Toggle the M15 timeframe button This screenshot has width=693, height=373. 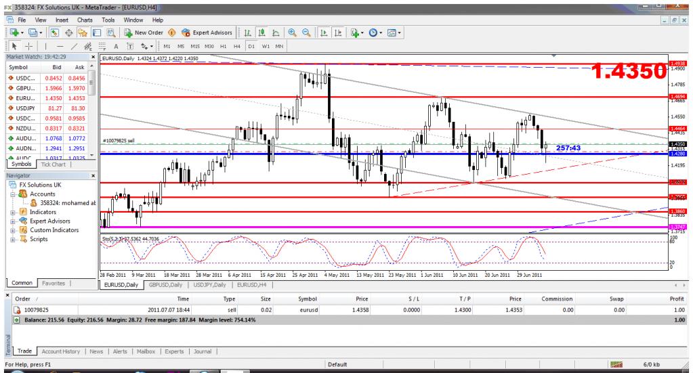tap(194, 45)
